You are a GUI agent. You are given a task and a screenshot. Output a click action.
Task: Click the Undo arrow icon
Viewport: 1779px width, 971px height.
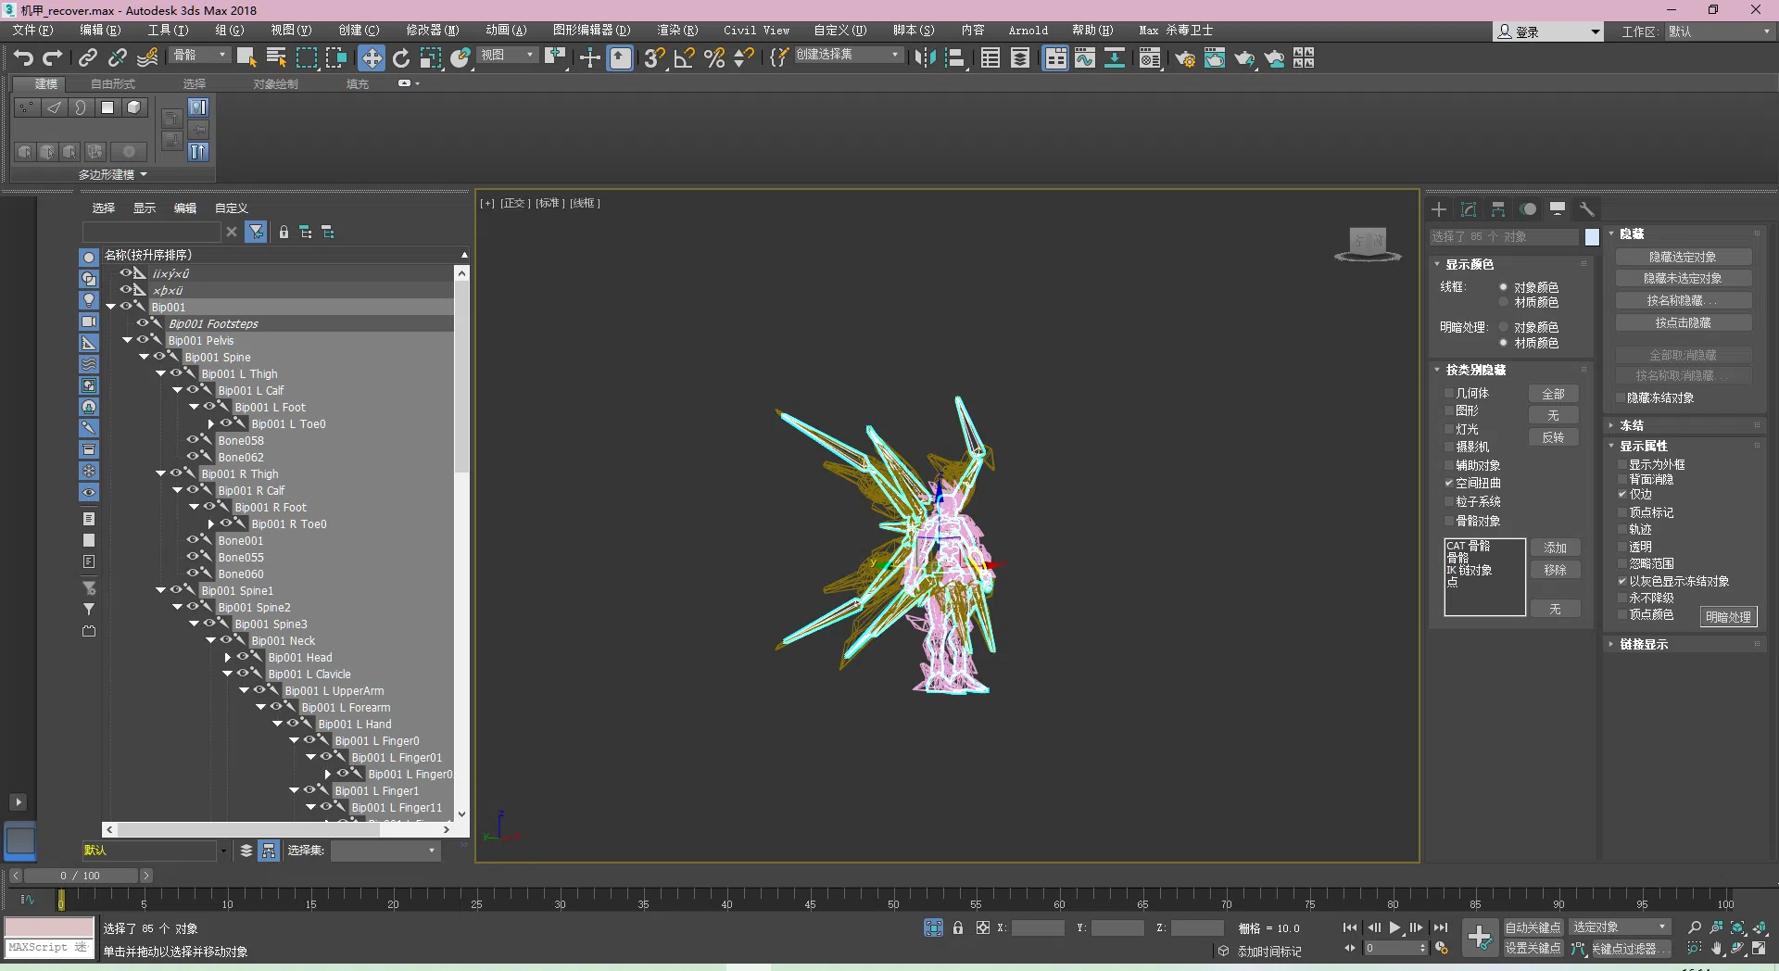point(23,58)
